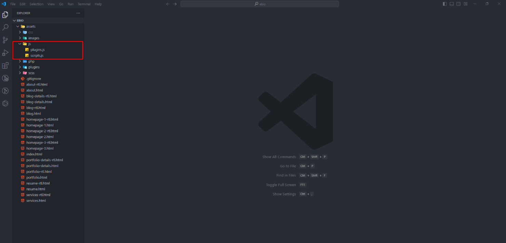
Task: Open the Help menu
Action: [x=98, y=4]
